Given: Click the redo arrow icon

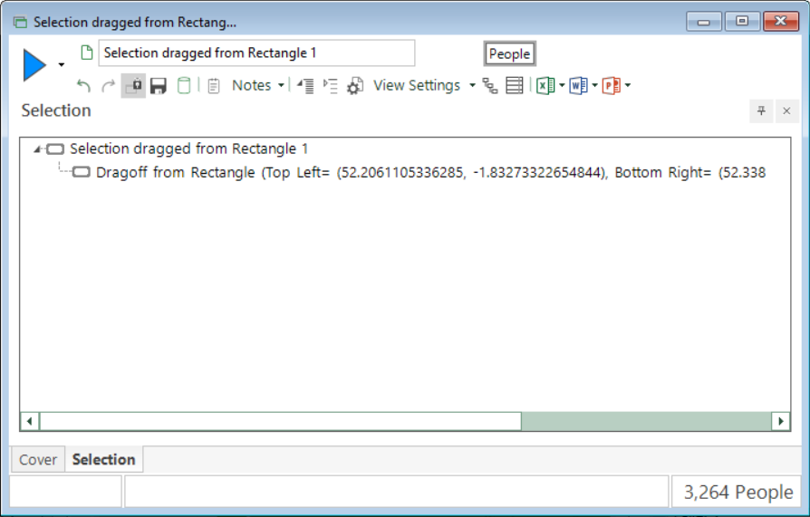Looking at the screenshot, I should click(108, 86).
